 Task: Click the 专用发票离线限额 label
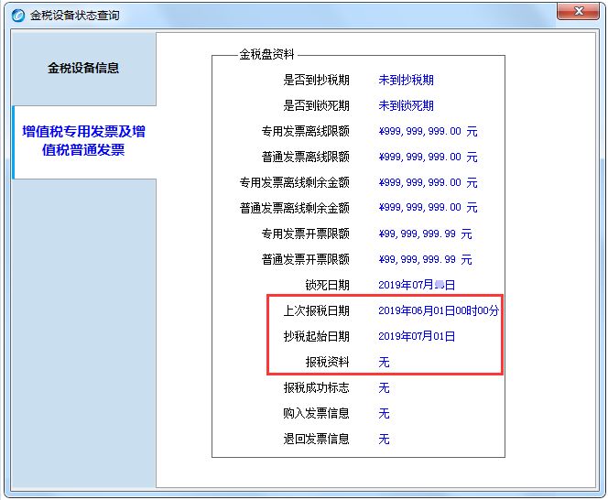[306, 131]
